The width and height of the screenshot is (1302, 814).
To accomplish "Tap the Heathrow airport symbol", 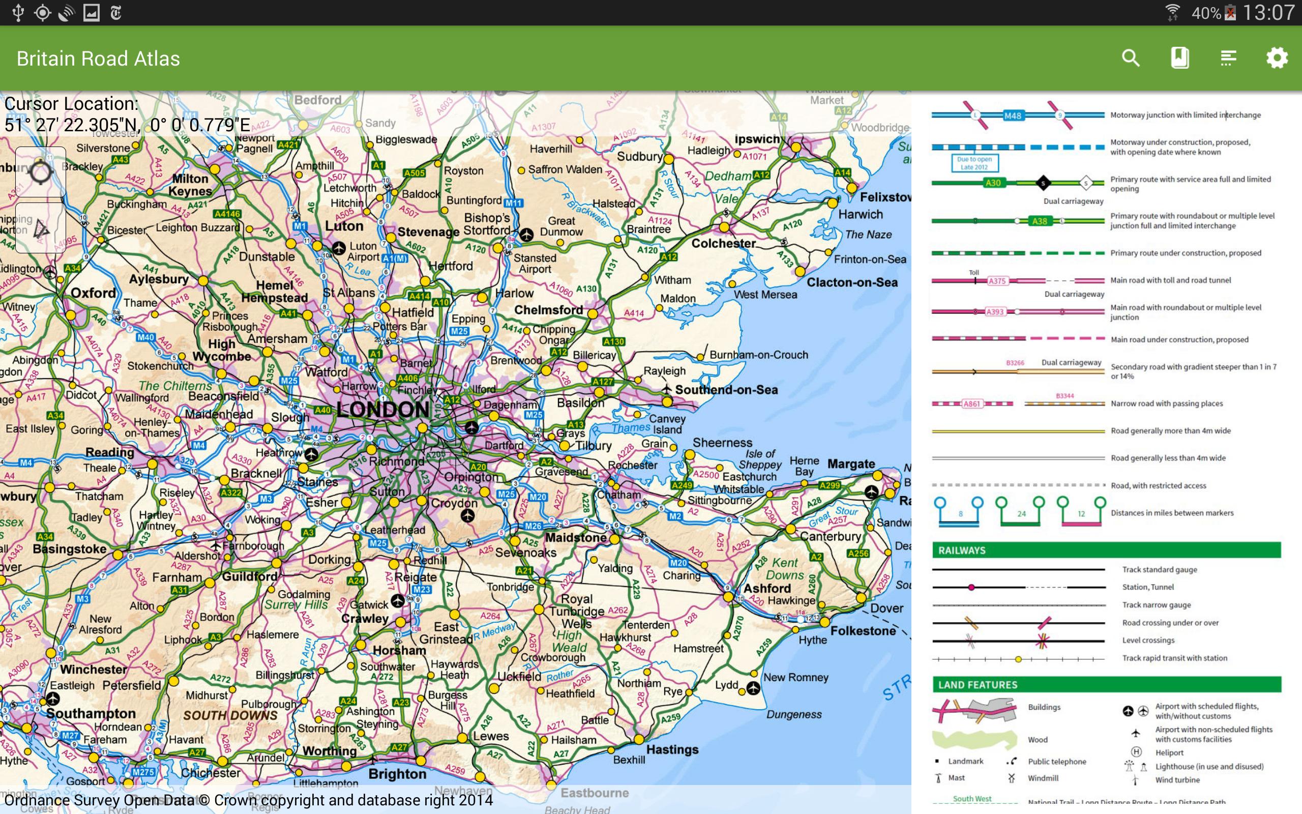I will (311, 454).
